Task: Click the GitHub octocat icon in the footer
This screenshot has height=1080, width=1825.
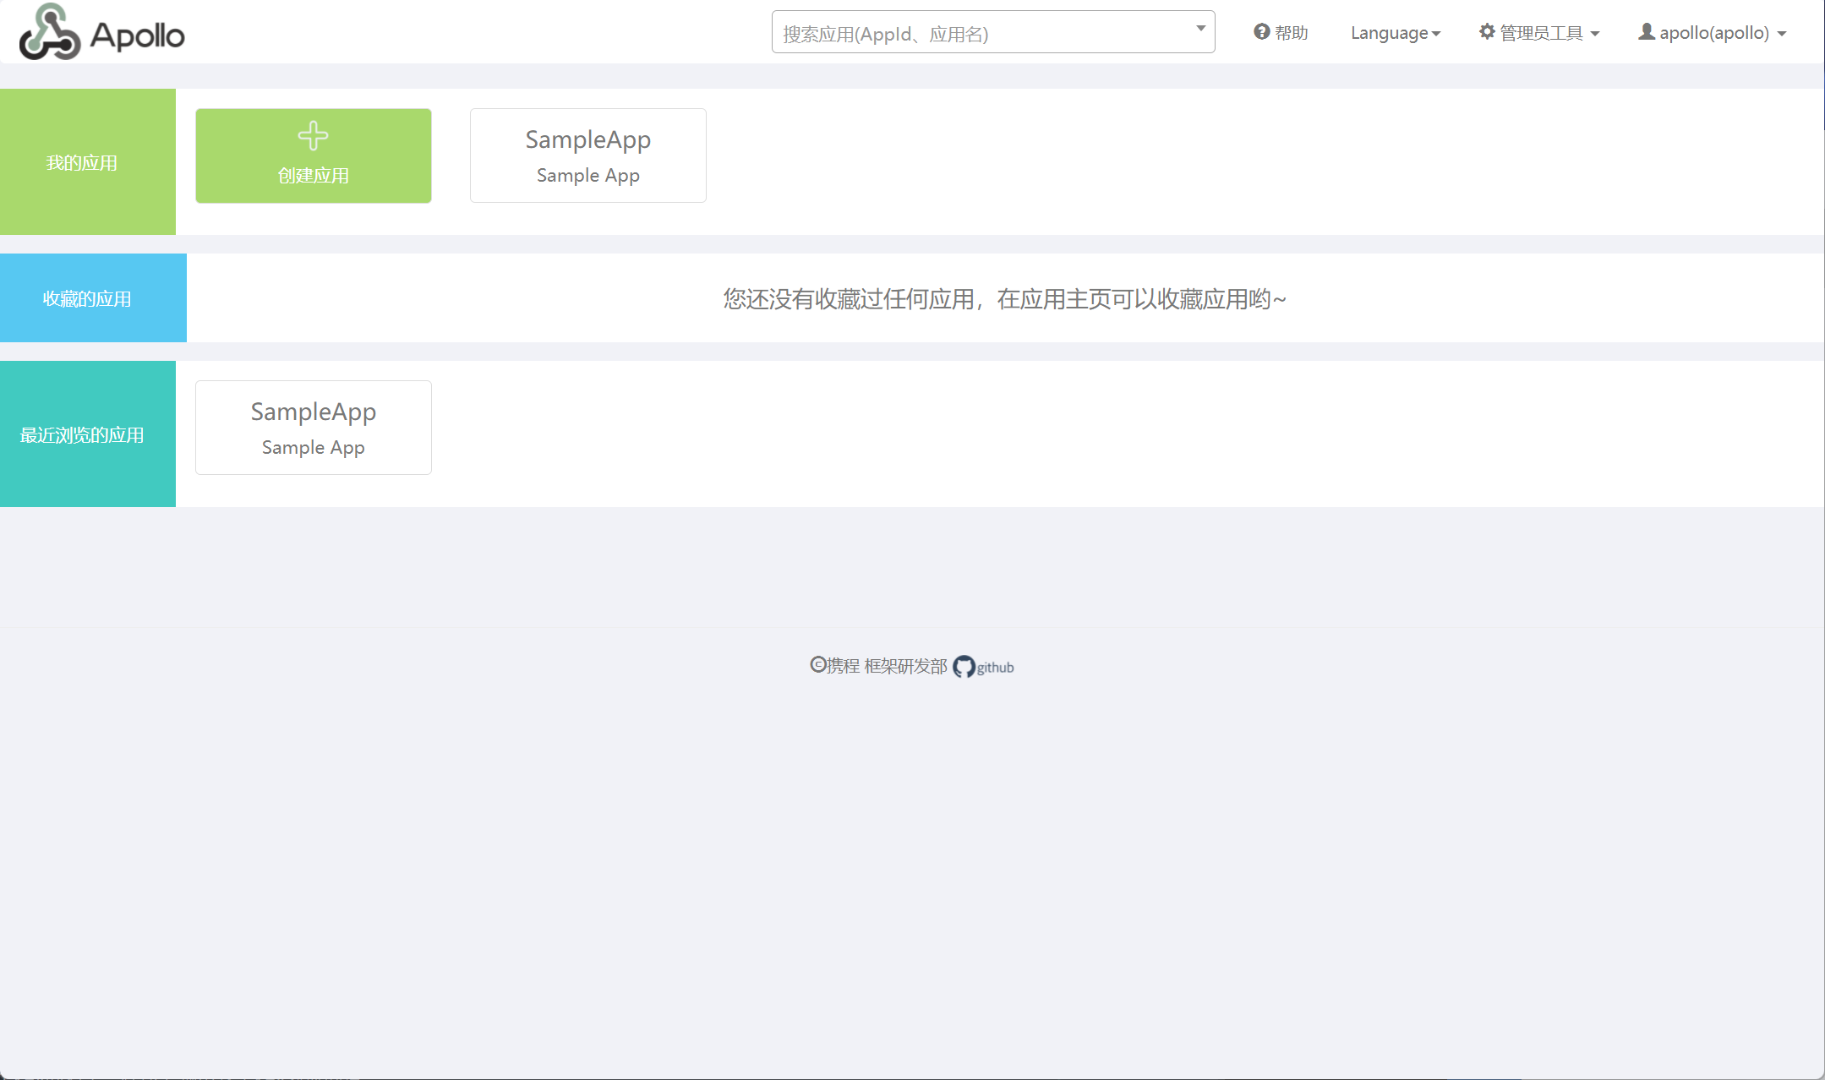Action: click(964, 667)
